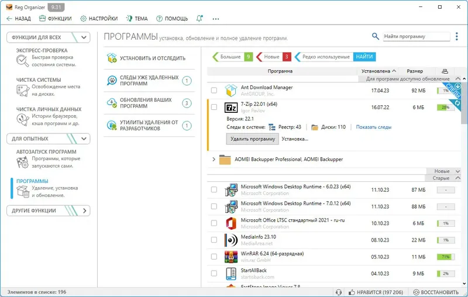The height and width of the screenshot is (297, 468).
Task: Sort by the Установлена column
Action: (x=378, y=71)
